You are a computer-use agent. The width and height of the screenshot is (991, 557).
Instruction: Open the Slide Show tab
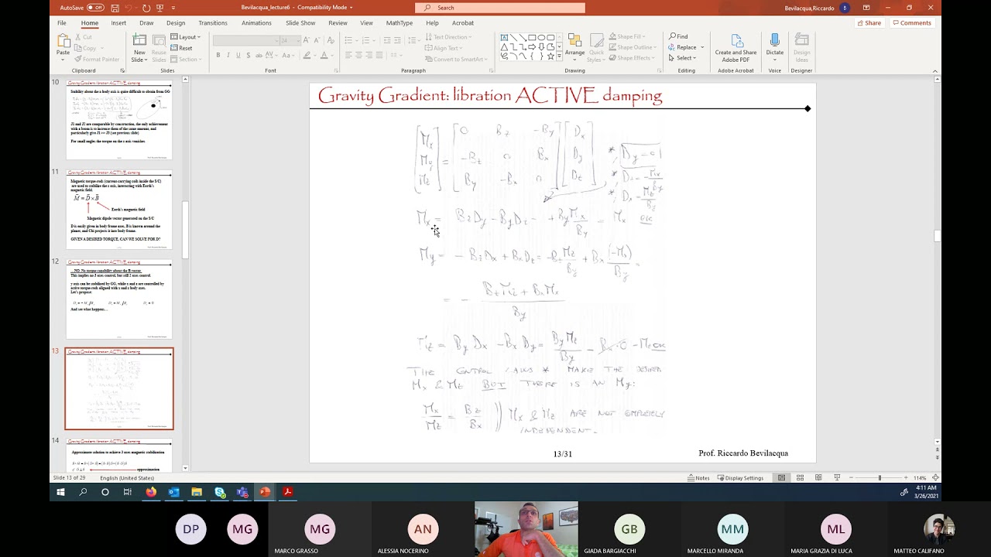(300, 23)
